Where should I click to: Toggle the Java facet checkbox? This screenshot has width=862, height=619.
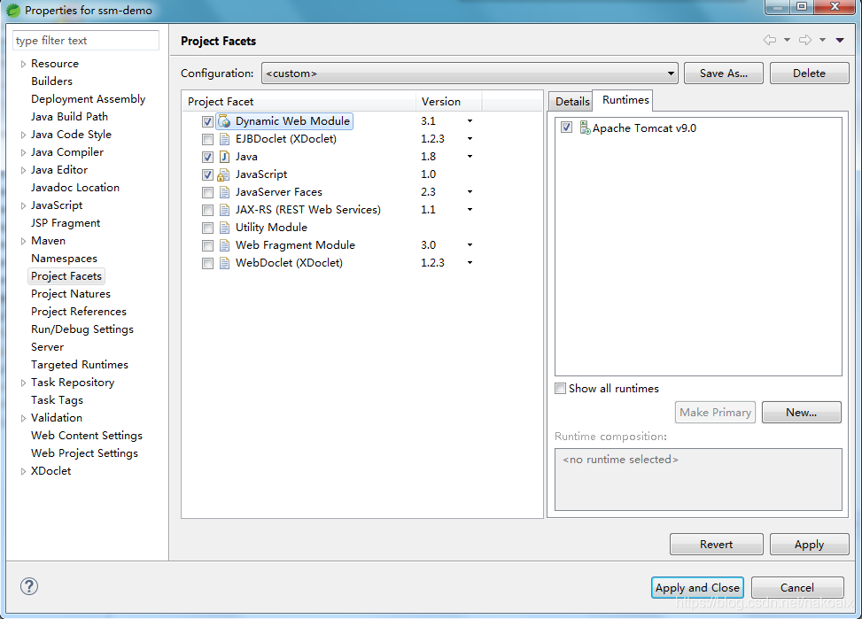[x=208, y=157]
